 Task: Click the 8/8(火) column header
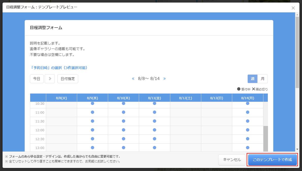(x=61, y=98)
